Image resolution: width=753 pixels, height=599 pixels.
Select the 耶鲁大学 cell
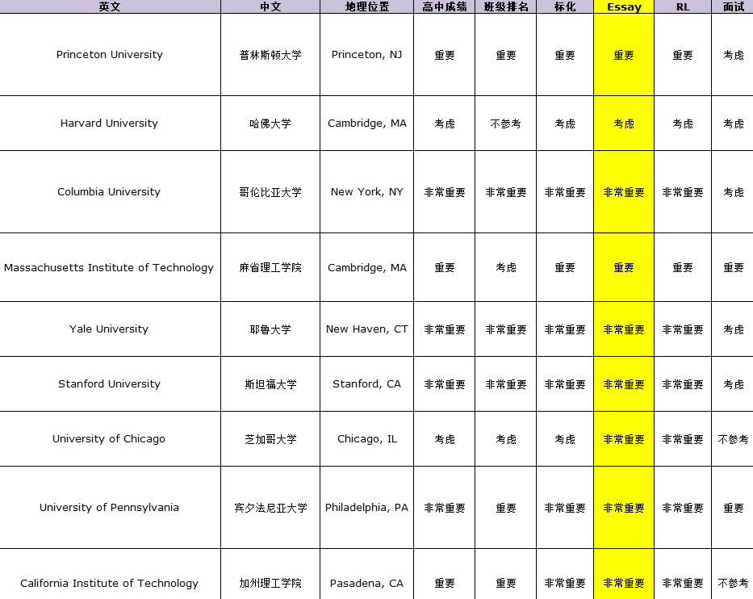point(270,329)
